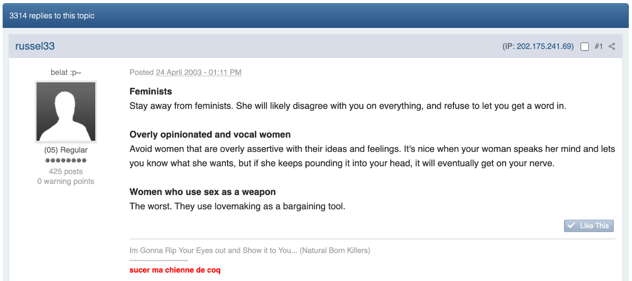Click the '425 posts' count
Image resolution: width=632 pixels, height=281 pixels.
[66, 171]
